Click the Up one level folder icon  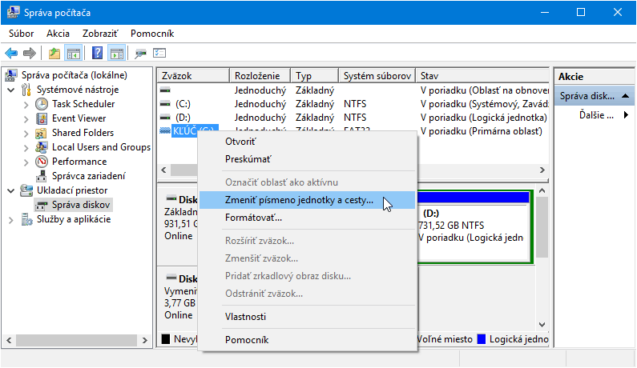[x=54, y=54]
